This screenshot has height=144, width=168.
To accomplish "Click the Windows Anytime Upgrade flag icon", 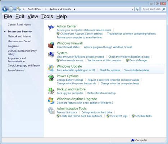I will pyautogui.click(x=51, y=100).
